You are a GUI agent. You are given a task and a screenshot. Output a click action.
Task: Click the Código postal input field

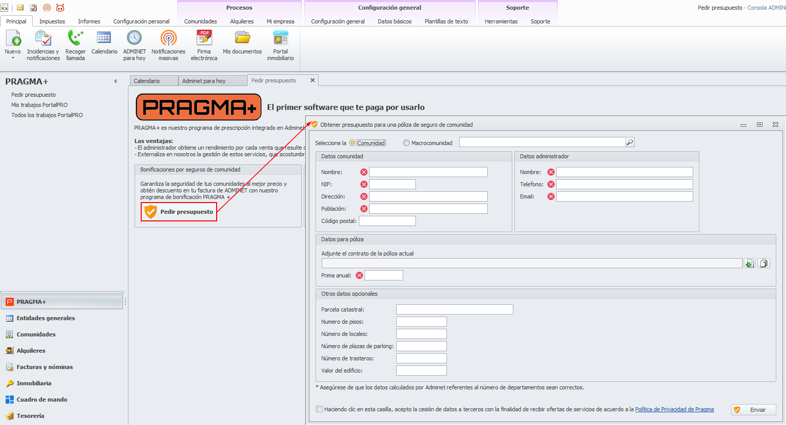pyautogui.click(x=387, y=221)
